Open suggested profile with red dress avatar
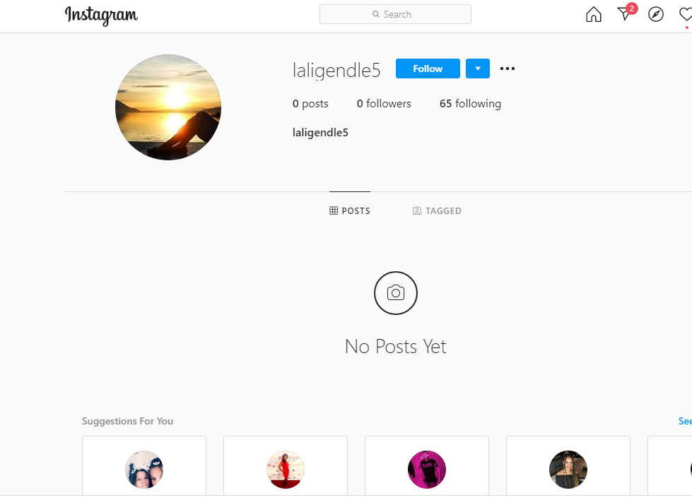The height and width of the screenshot is (500, 692). (x=286, y=470)
